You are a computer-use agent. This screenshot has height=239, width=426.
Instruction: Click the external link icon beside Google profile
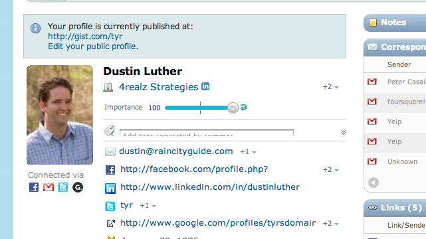pos(110,224)
